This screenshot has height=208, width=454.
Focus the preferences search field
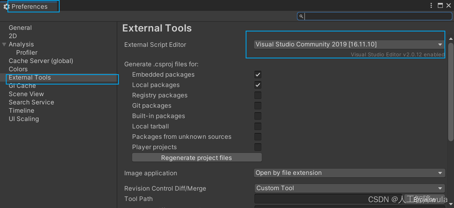point(374,16)
